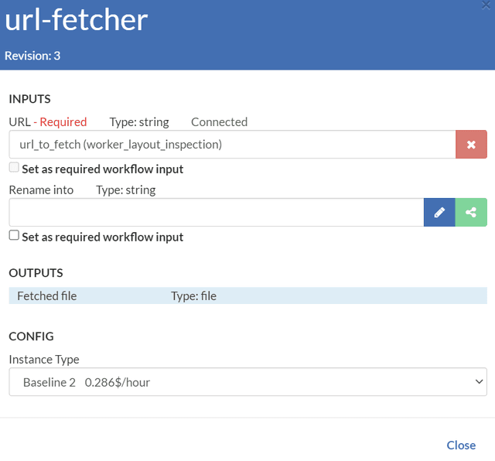Screen dimensions: 495x461
Task: Toggle URL's required workflow input checkbox
Action: tap(14, 168)
